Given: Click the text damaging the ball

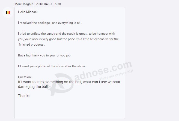Looking at the screenshot, I should point(33,87).
